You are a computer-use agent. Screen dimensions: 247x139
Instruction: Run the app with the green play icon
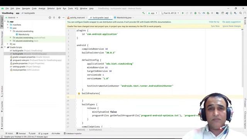tap(183, 13)
